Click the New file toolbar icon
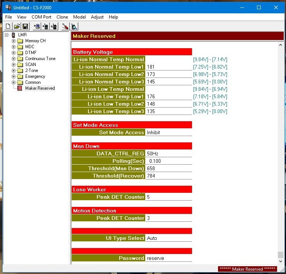 pos(8,26)
